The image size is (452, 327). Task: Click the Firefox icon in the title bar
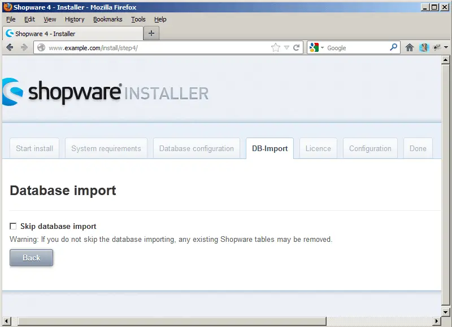point(8,7)
